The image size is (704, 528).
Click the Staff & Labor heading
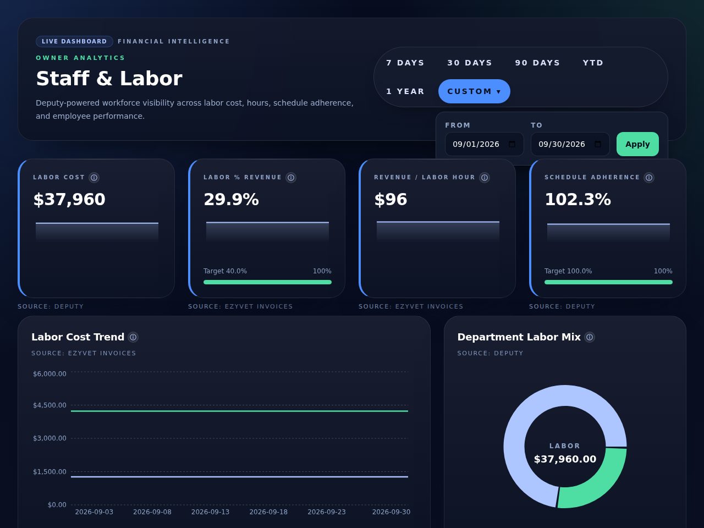pos(109,79)
